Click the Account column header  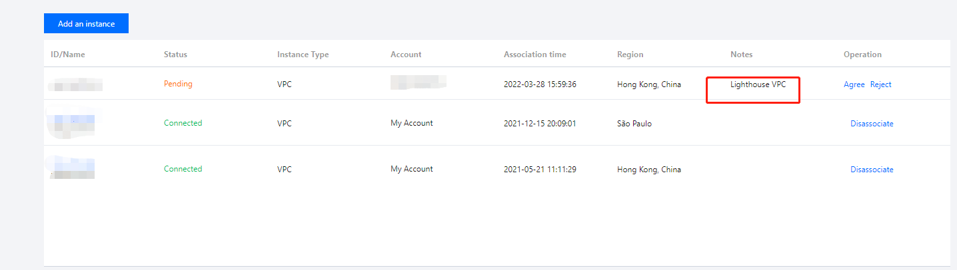[406, 55]
